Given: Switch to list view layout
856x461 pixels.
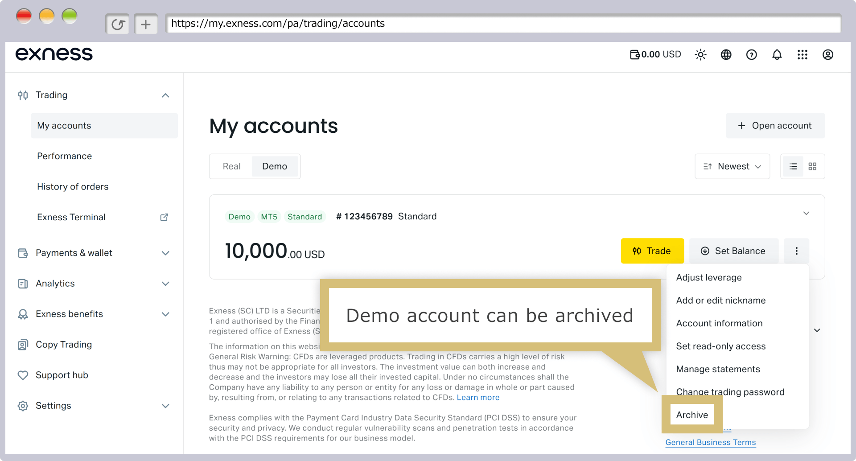Looking at the screenshot, I should (x=793, y=166).
